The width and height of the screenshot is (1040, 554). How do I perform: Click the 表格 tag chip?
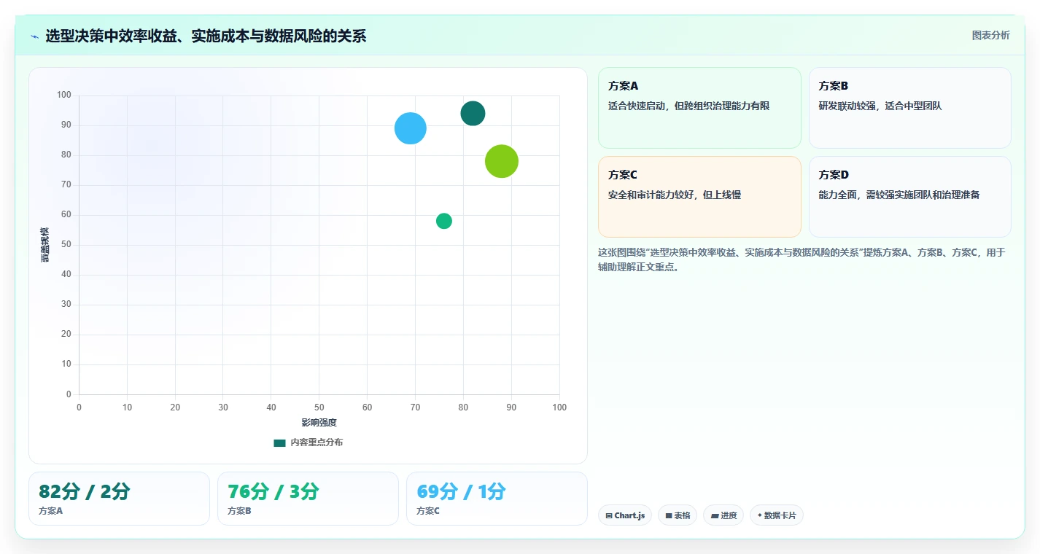678,515
